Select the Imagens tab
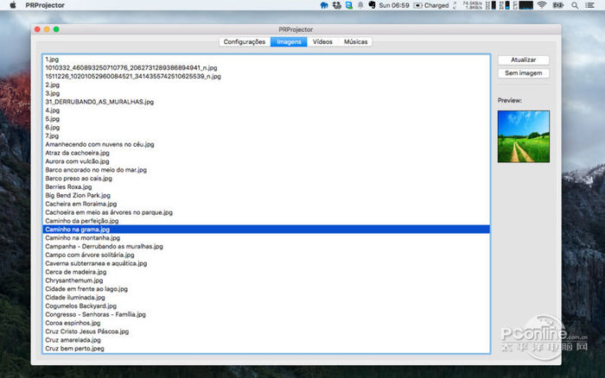The width and height of the screenshot is (605, 378). tap(289, 41)
